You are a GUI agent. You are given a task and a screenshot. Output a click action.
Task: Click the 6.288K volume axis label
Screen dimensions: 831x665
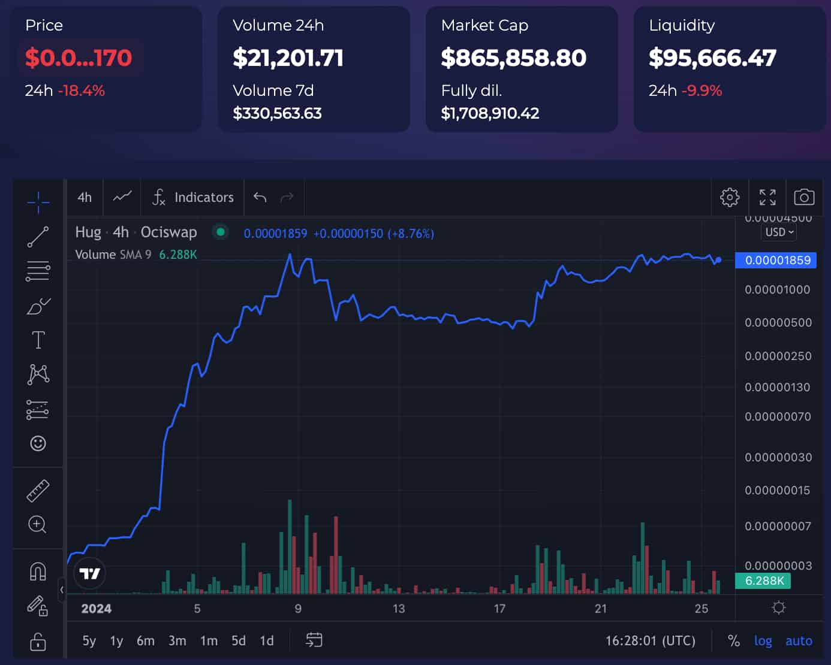tap(764, 581)
